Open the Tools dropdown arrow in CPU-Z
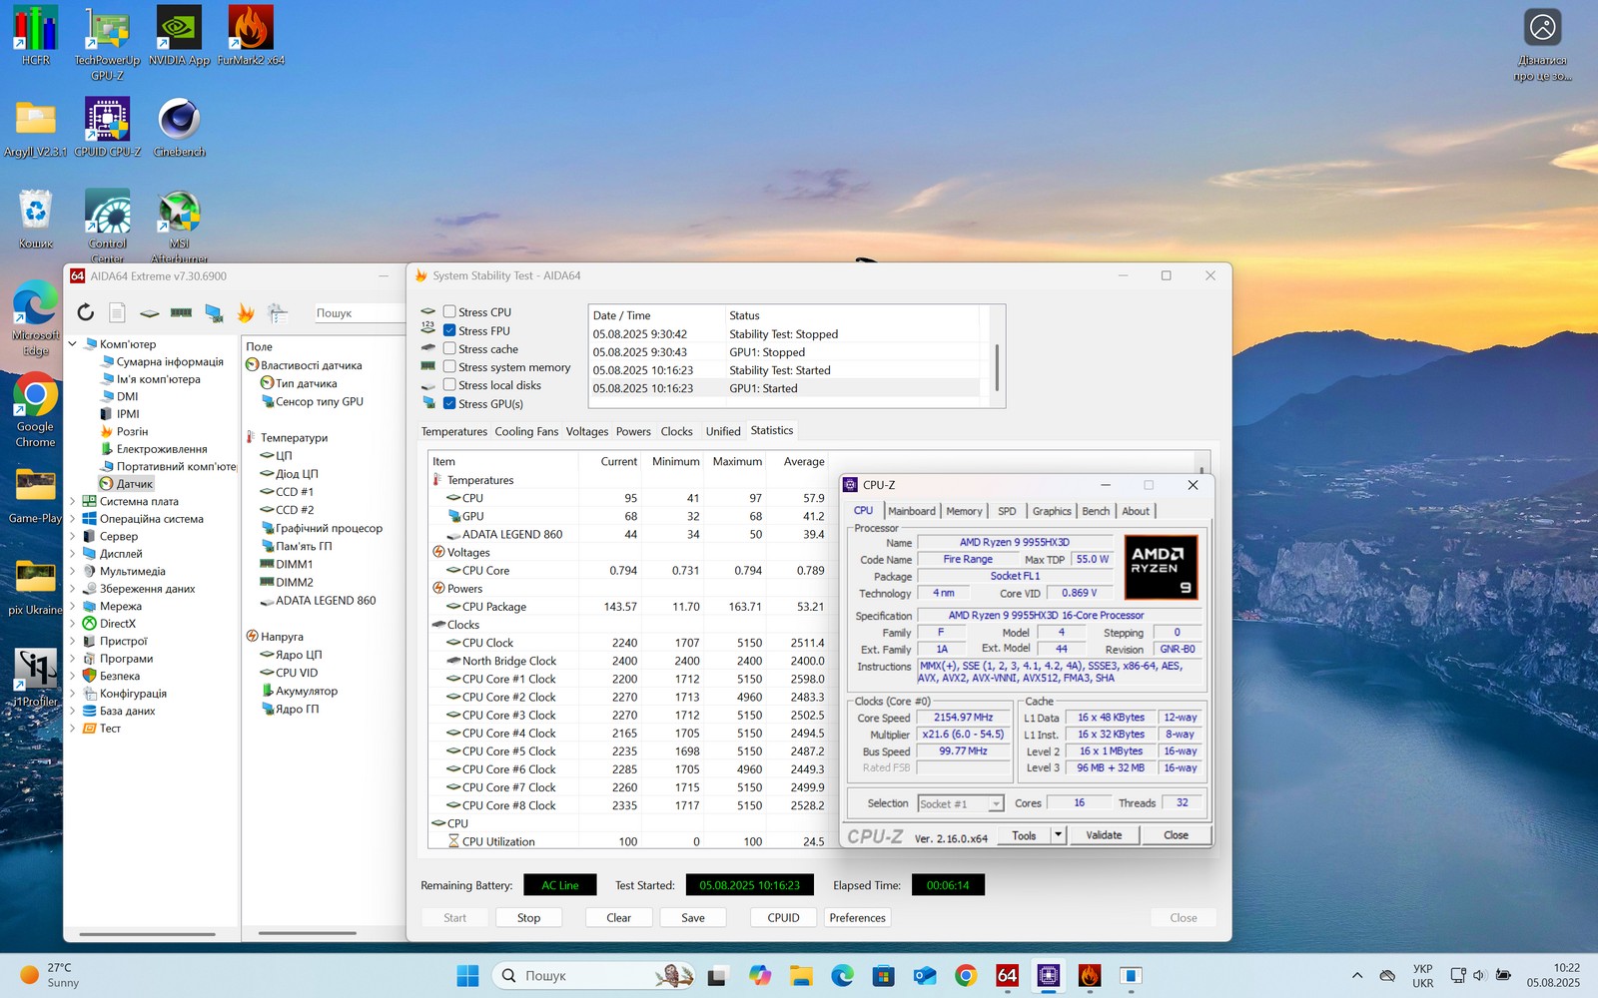1598x998 pixels. tap(1058, 834)
